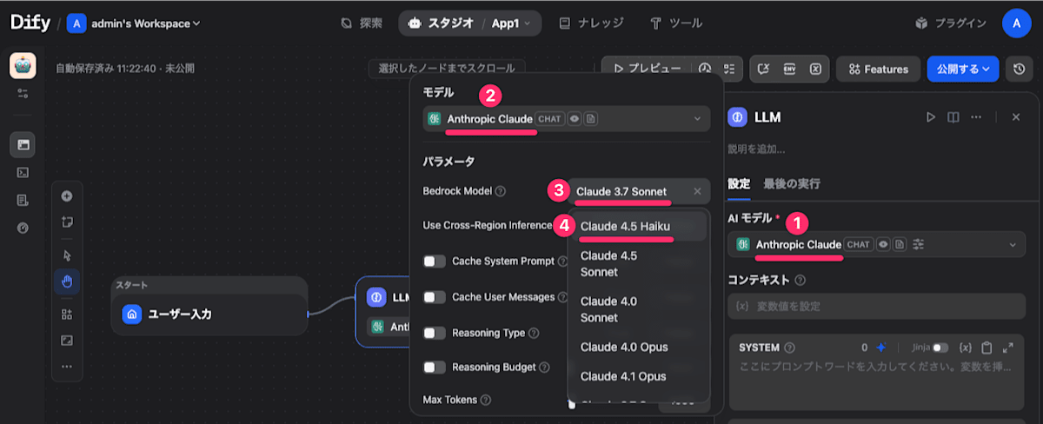The image size is (1043, 424).
Task: Copy SYSTEM prompt with clipboard icon
Action: 987,347
